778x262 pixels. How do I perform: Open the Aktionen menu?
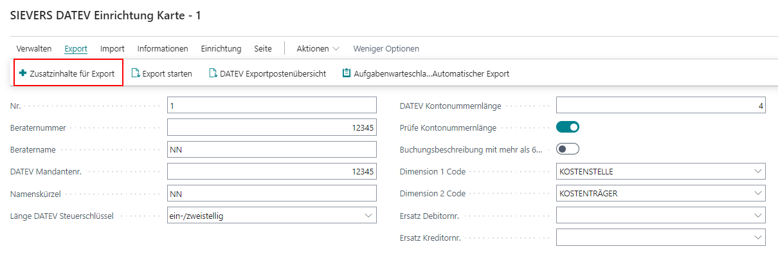tap(318, 48)
